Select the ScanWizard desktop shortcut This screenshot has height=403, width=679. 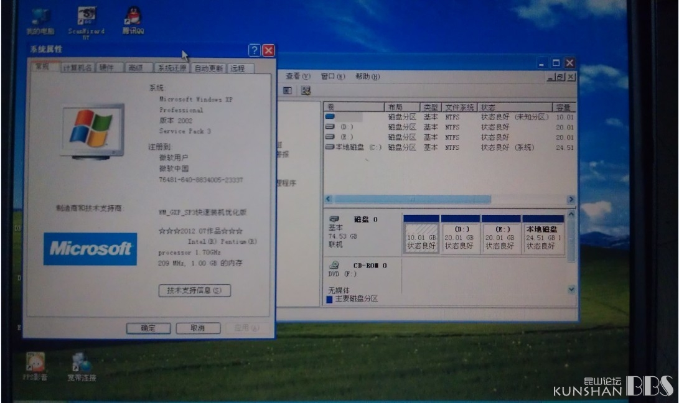[86, 22]
